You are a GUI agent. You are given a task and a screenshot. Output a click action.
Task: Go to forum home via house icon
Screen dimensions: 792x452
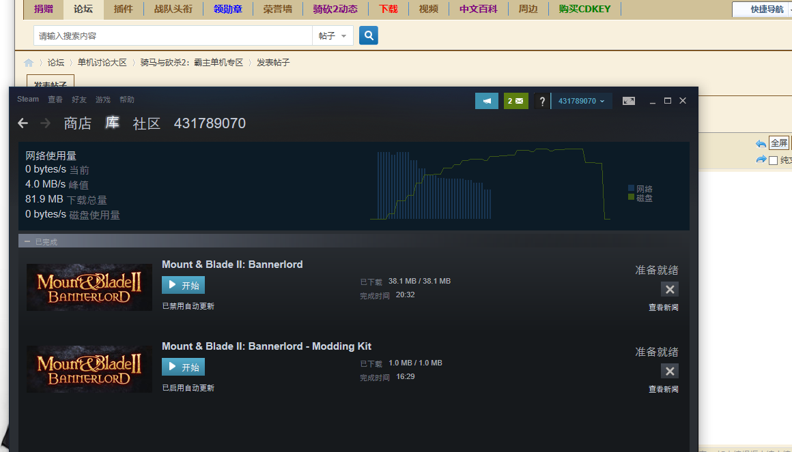click(29, 63)
